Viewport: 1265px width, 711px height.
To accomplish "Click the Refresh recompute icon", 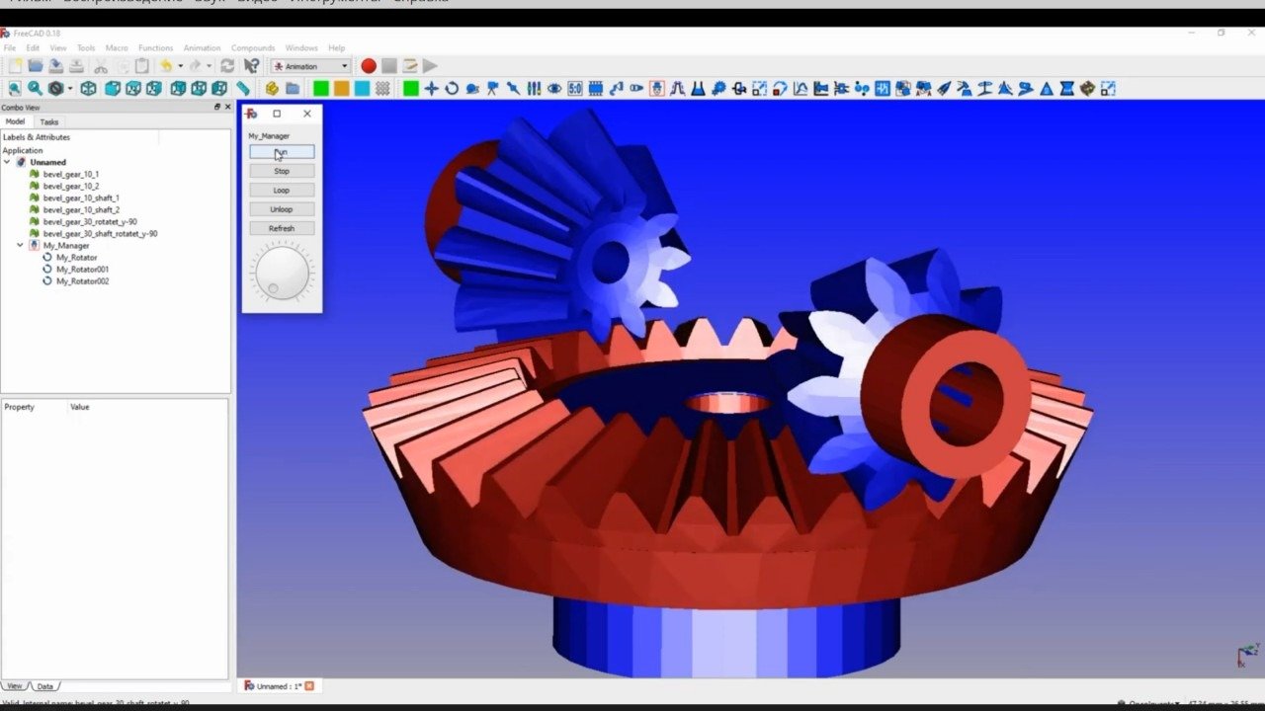I will pos(227,66).
